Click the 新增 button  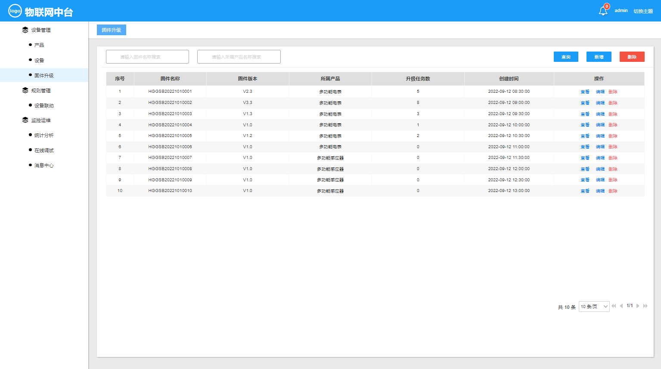click(599, 57)
